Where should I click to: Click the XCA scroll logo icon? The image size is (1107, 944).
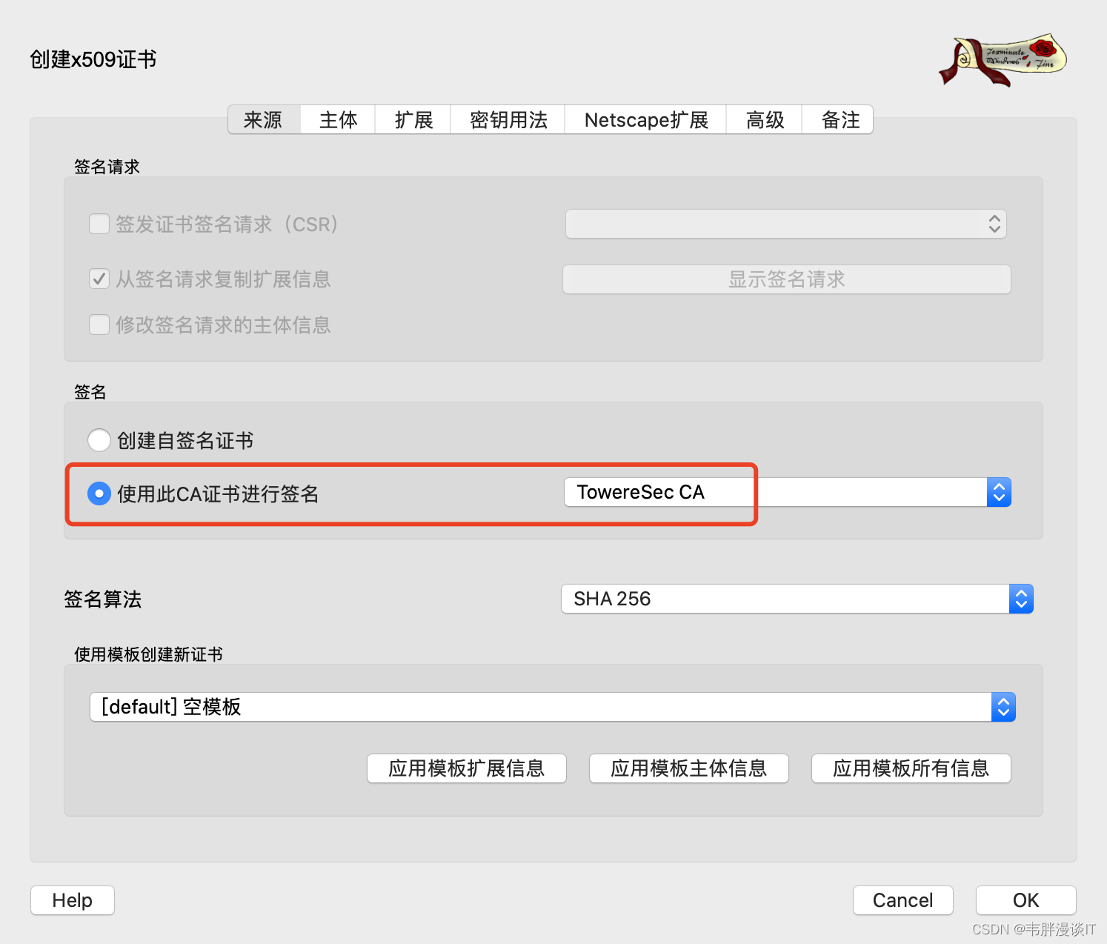click(x=1003, y=59)
